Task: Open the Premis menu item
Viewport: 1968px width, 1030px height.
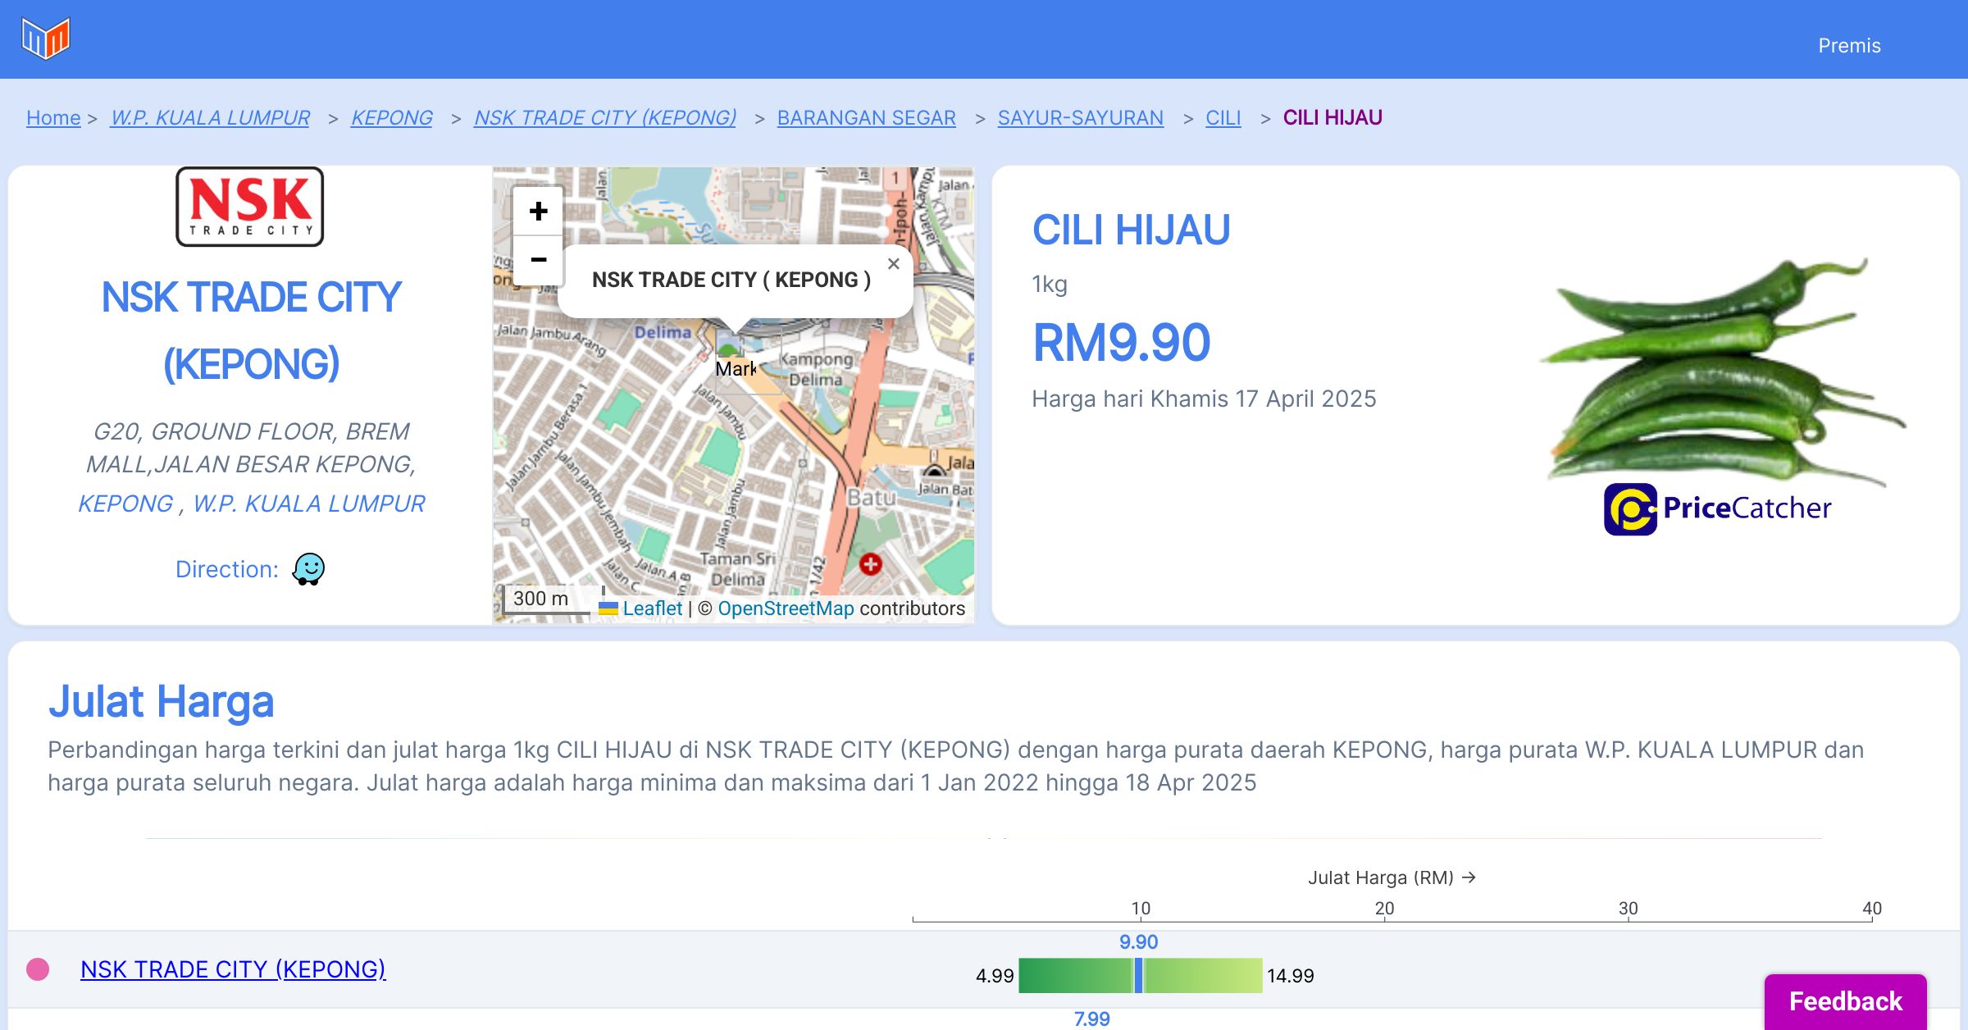Action: pos(1849,46)
